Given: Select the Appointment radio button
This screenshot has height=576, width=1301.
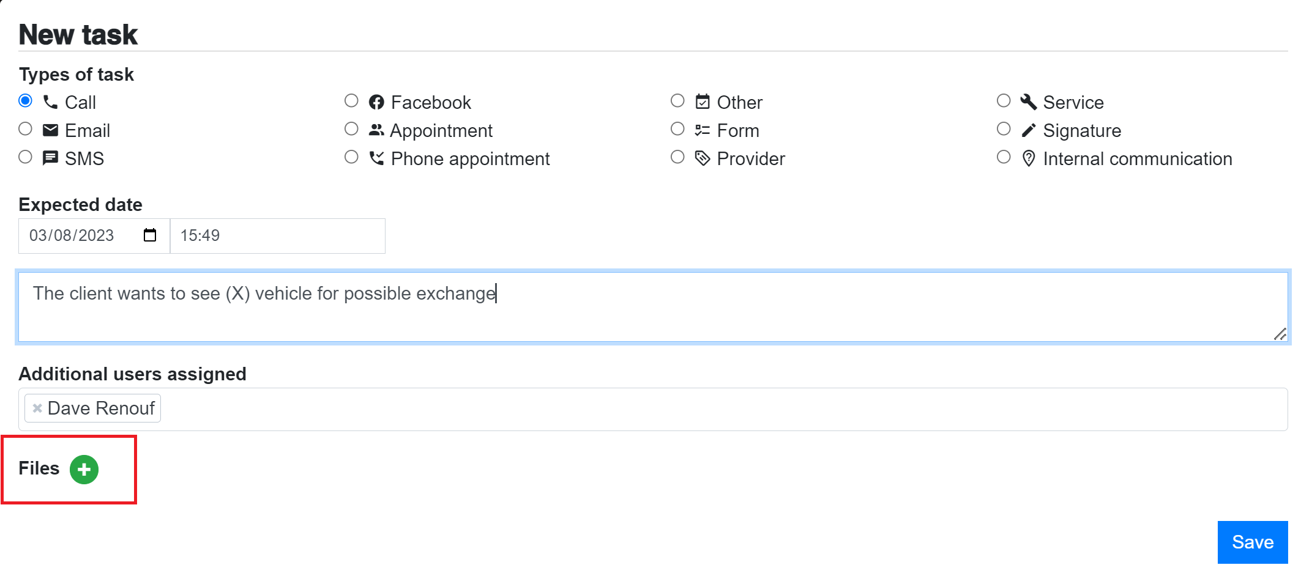Looking at the screenshot, I should click(351, 129).
